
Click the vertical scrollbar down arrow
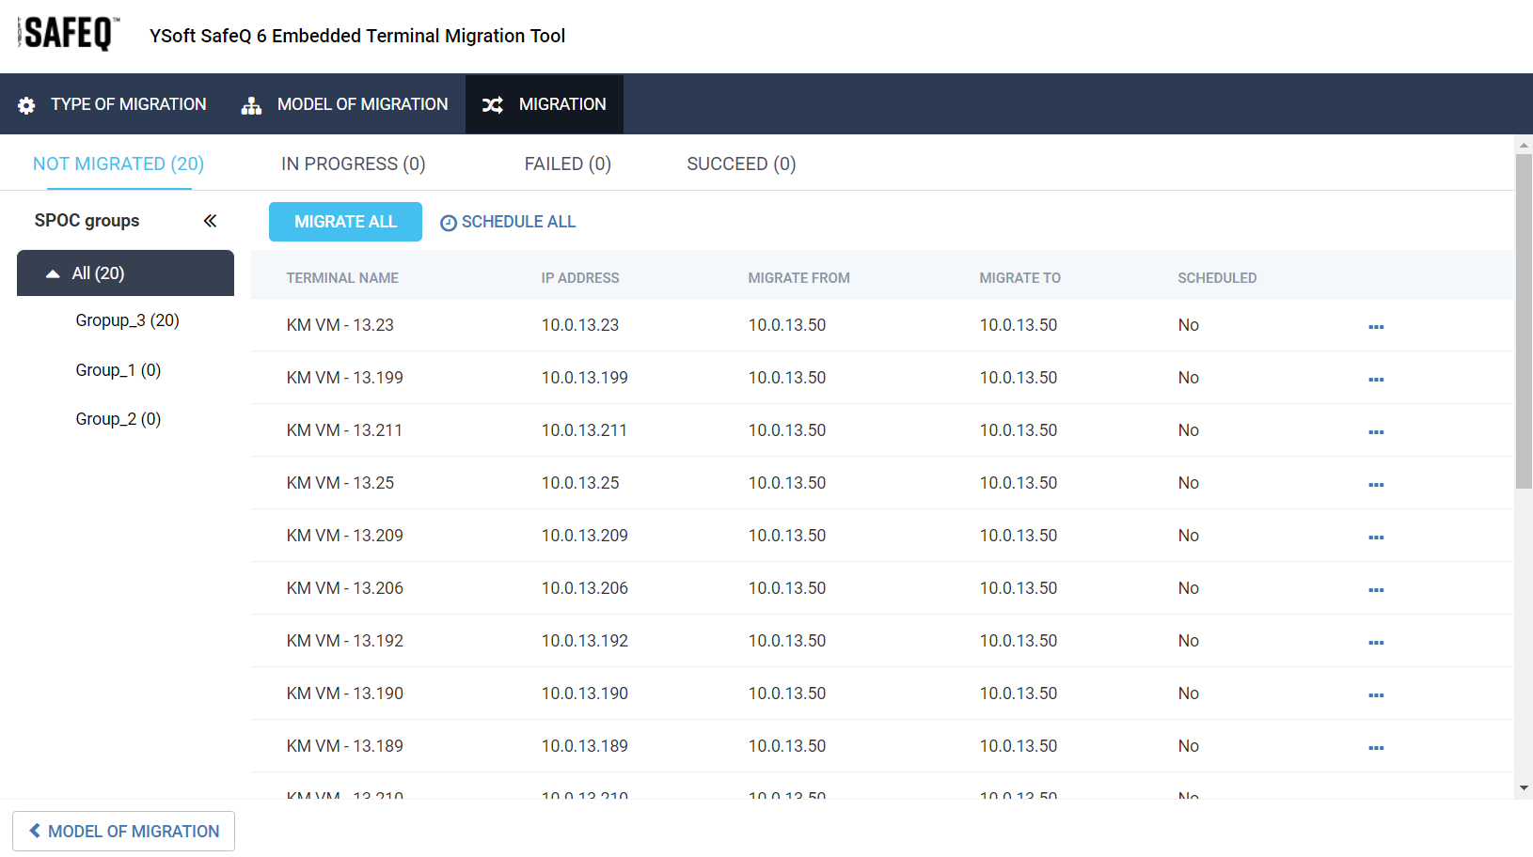tap(1524, 787)
